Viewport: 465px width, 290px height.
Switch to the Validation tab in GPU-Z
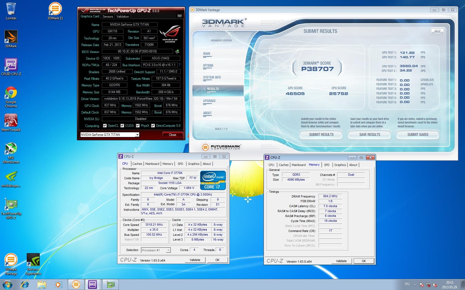click(x=123, y=17)
